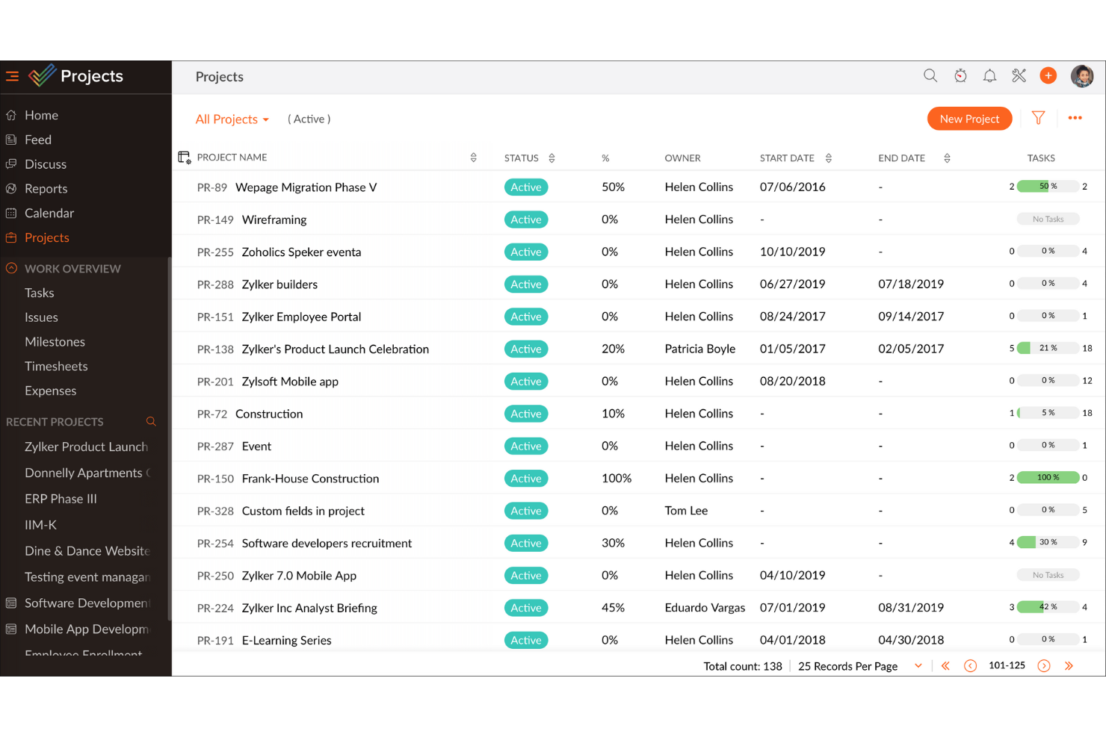Open the three-dot more options menu
The image size is (1106, 737).
tap(1075, 118)
